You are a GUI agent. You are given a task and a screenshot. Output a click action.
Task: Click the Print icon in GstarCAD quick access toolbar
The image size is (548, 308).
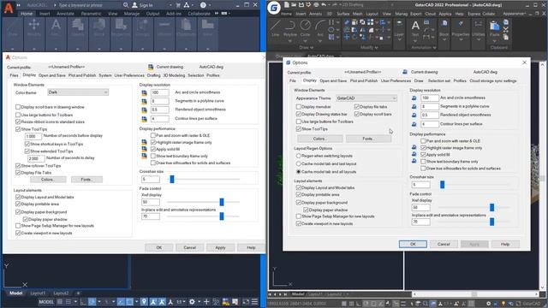(x=316, y=5)
